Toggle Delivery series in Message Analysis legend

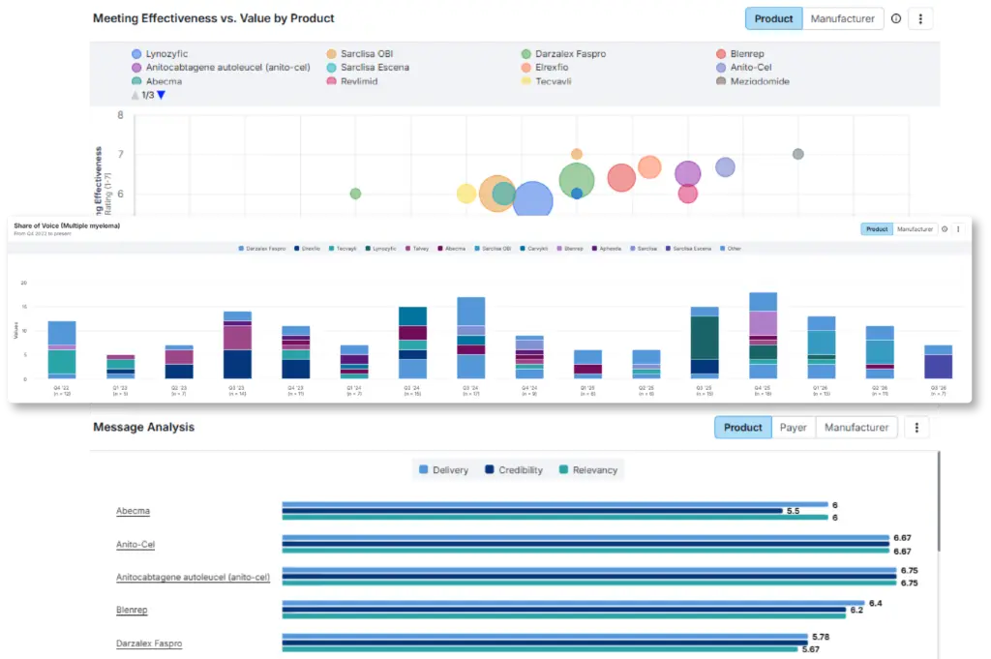(x=443, y=470)
